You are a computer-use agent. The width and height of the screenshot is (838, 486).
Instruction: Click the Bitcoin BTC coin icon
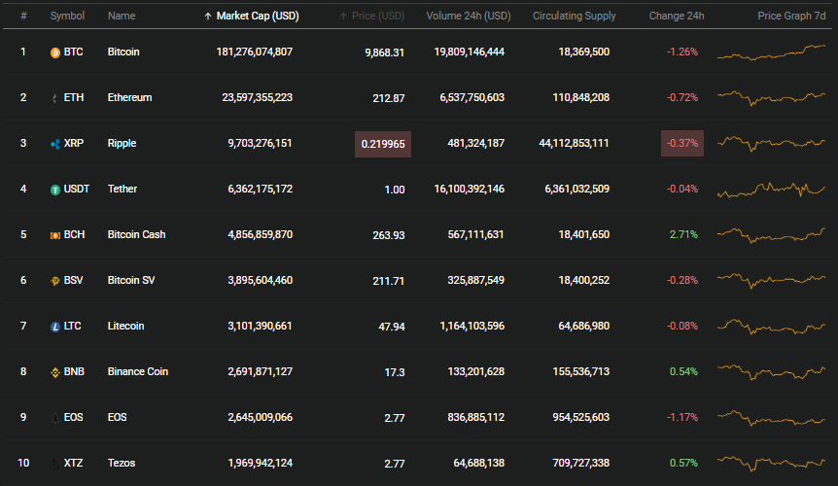point(55,52)
